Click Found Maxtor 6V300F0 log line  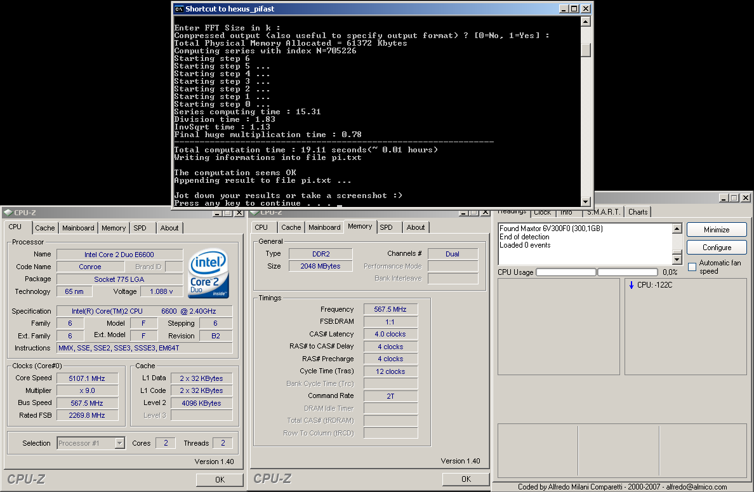tap(551, 229)
